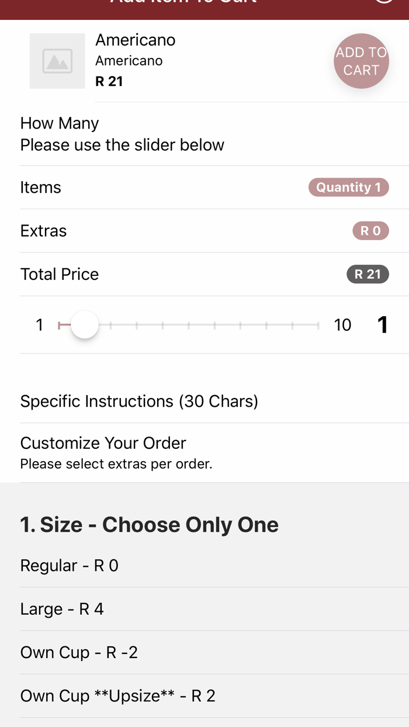
Task: Tap the R 21 product price
Action: coord(109,81)
